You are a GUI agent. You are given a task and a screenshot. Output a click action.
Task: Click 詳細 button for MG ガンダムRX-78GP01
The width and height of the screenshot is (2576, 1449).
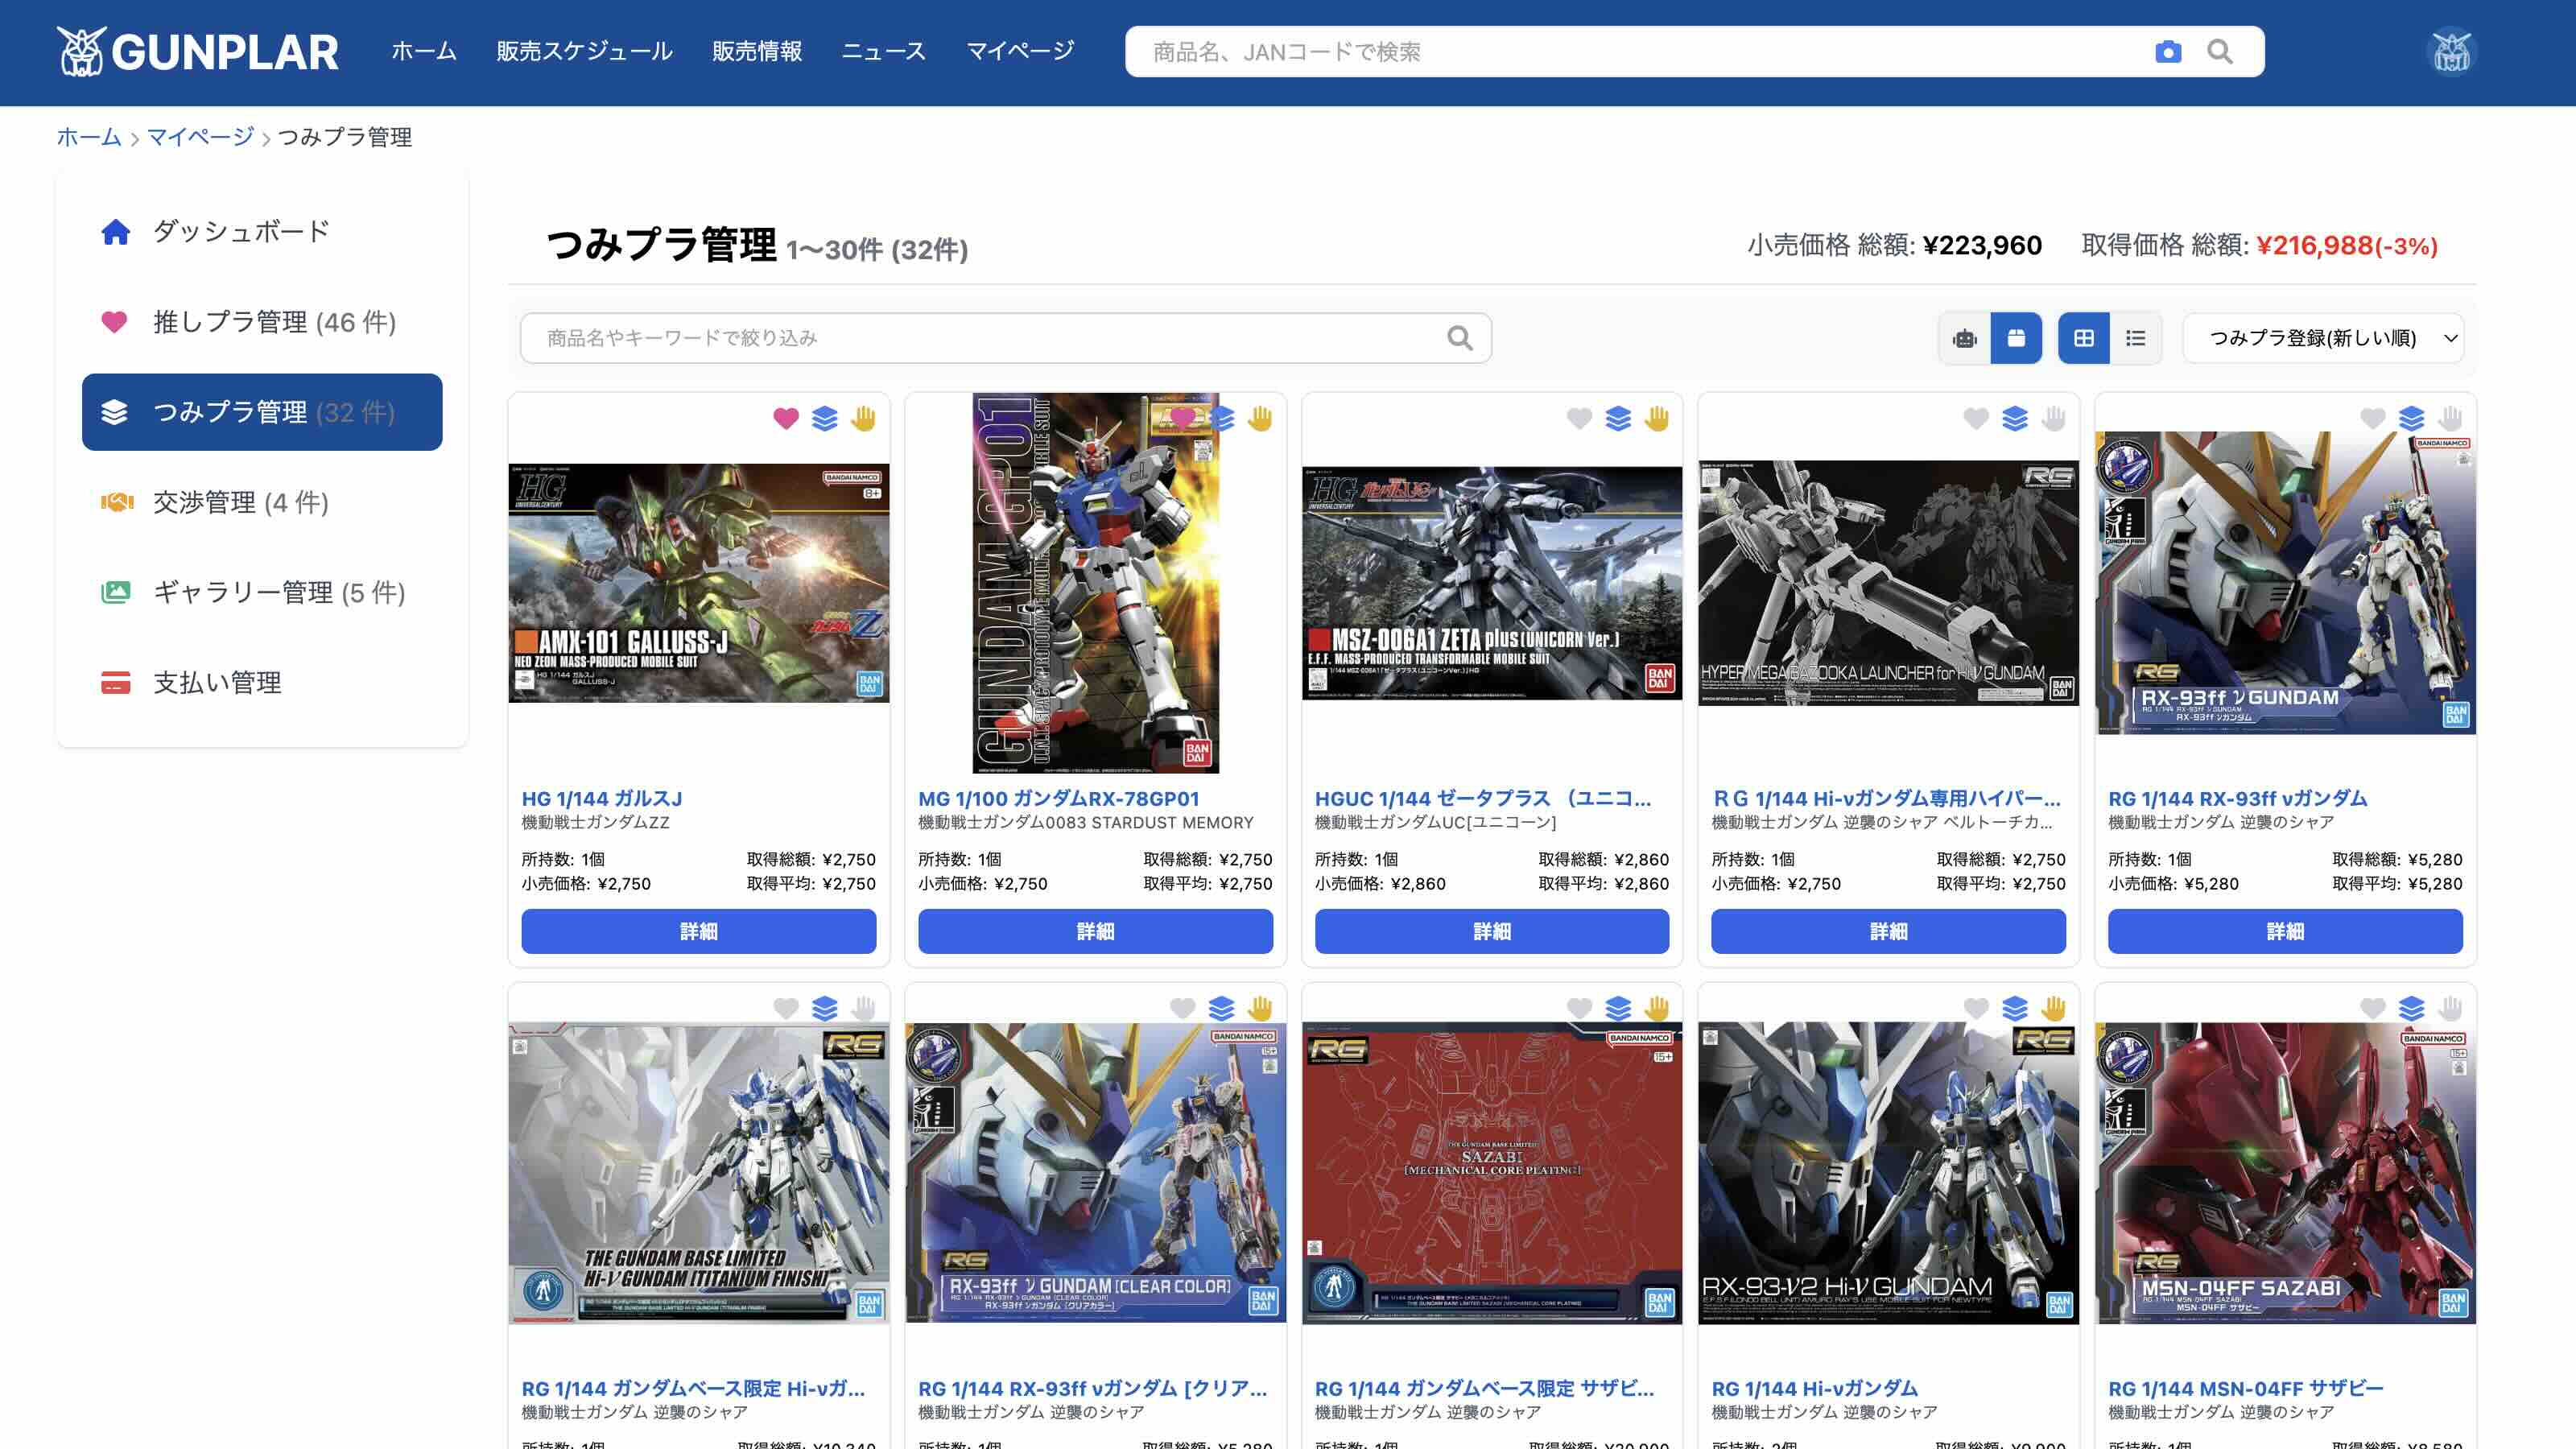click(x=1095, y=931)
